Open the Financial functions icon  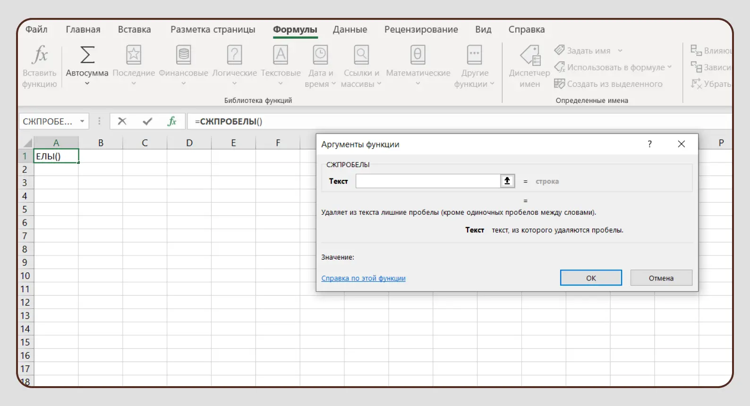(x=184, y=55)
